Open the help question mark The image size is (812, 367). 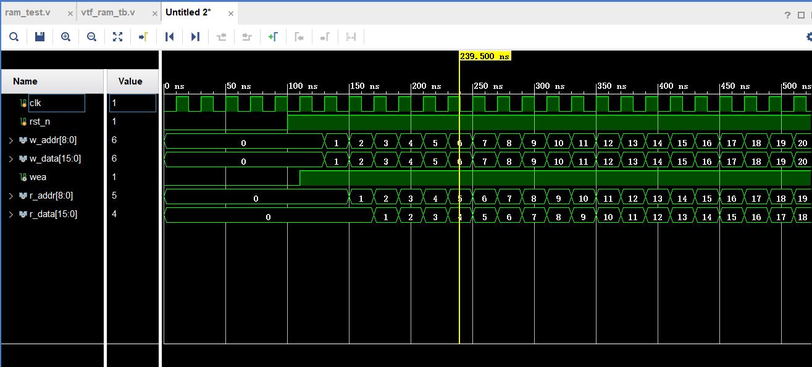point(787,15)
